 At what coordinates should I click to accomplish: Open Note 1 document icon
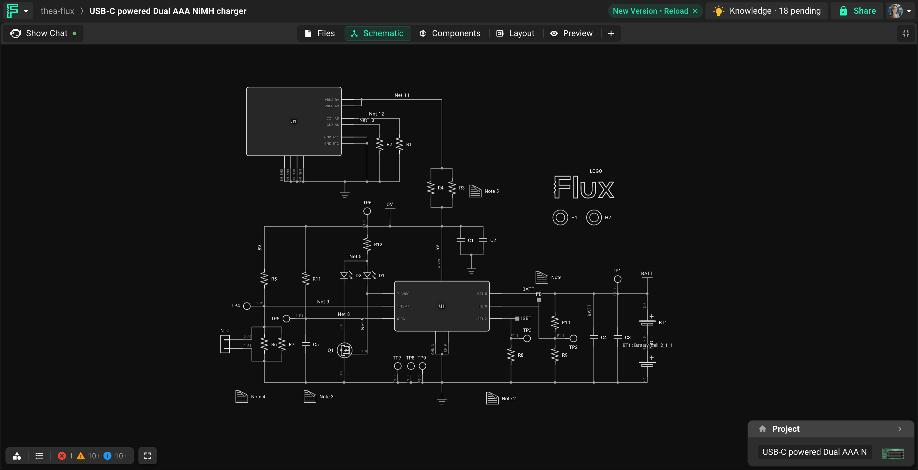coord(542,277)
